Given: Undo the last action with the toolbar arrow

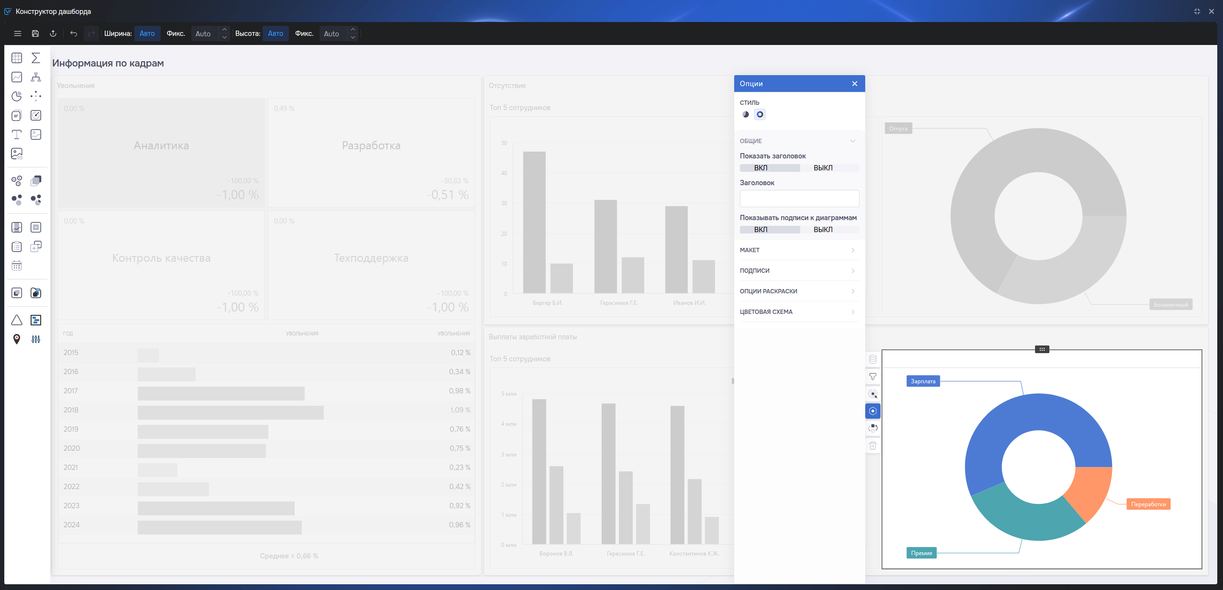Looking at the screenshot, I should pyautogui.click(x=74, y=33).
